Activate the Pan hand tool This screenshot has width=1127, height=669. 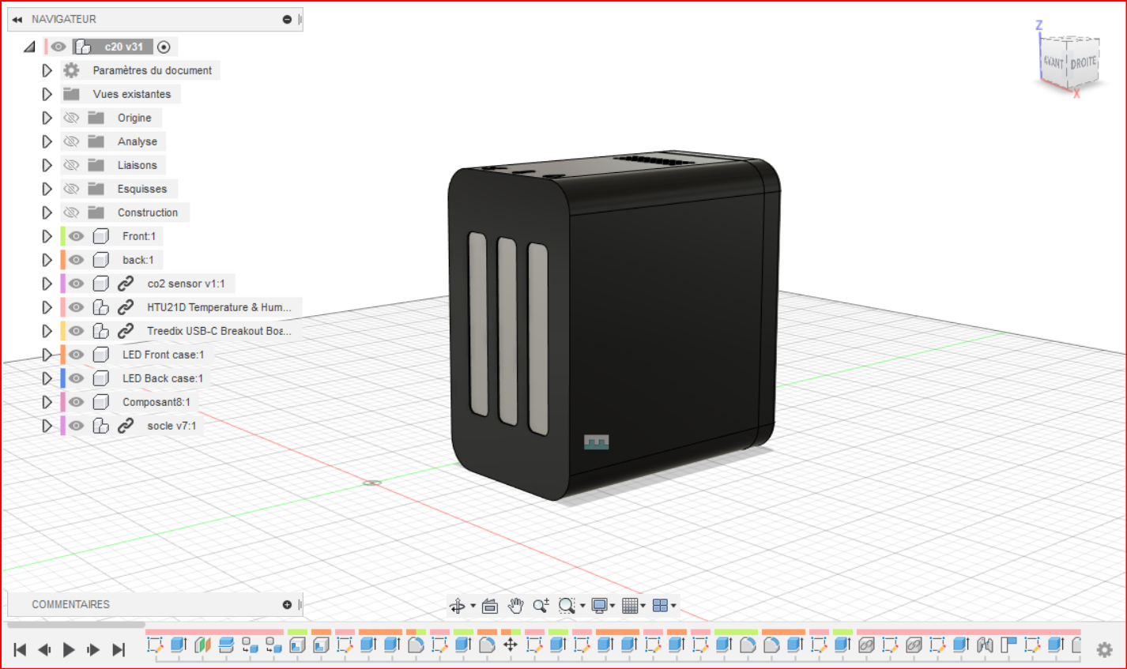515,606
